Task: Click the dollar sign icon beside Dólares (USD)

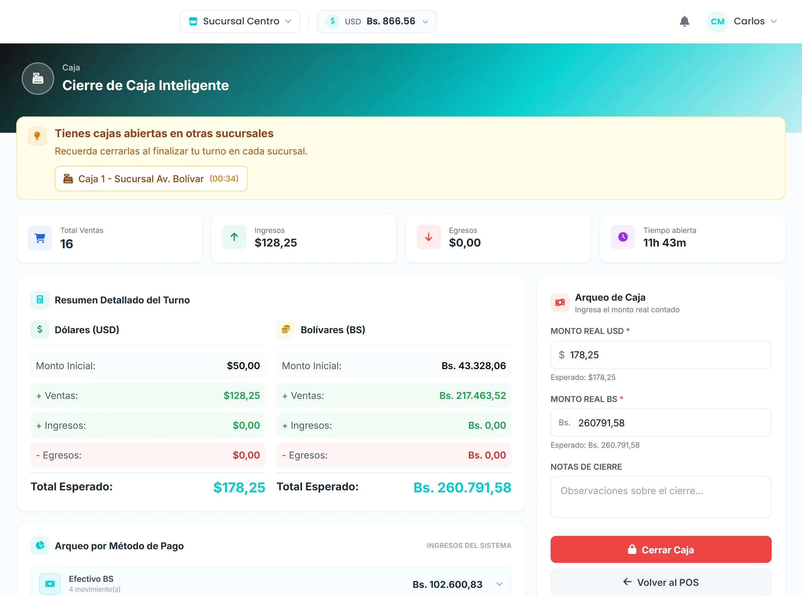Action: click(x=40, y=329)
